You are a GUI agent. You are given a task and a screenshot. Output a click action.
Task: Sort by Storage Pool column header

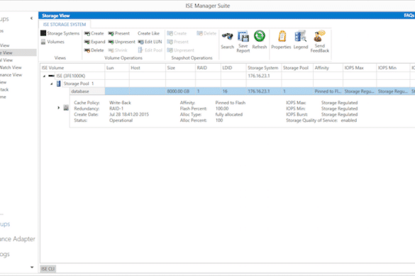click(297, 68)
